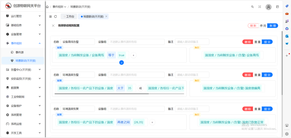Open the paper plane icon in browser sidebar

click(287, 43)
